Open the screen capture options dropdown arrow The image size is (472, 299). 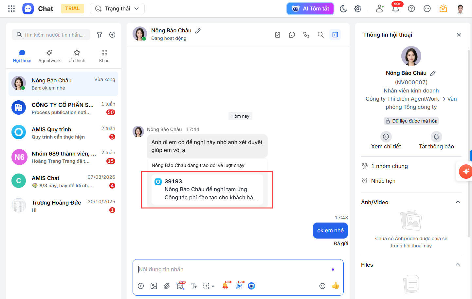213,286
